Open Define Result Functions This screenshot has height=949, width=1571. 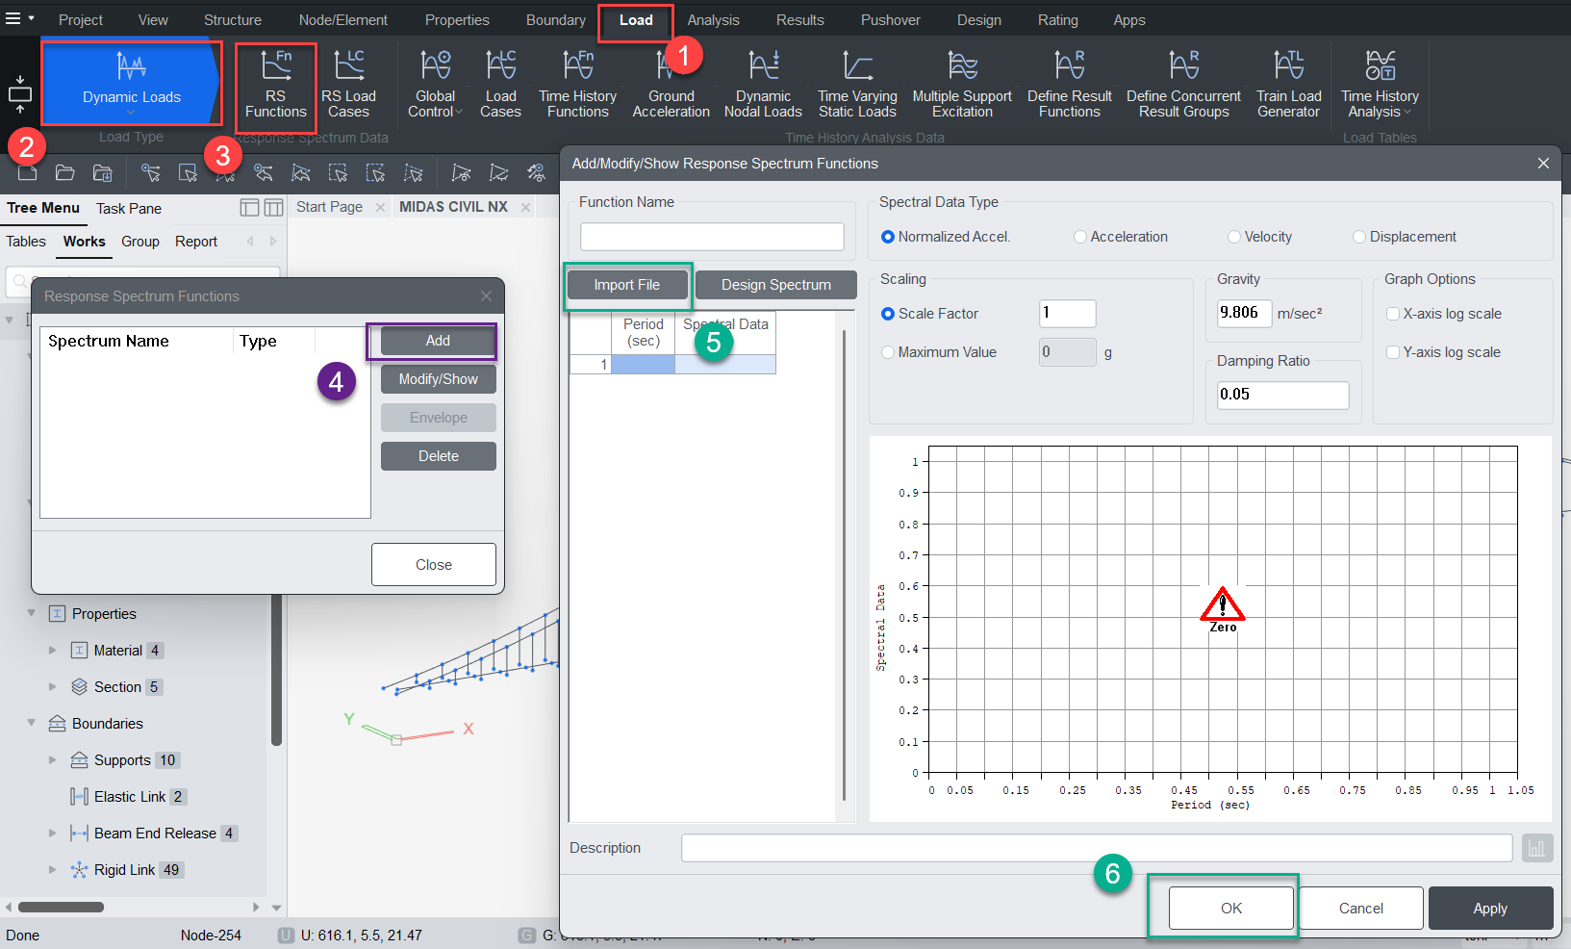pyautogui.click(x=1069, y=85)
